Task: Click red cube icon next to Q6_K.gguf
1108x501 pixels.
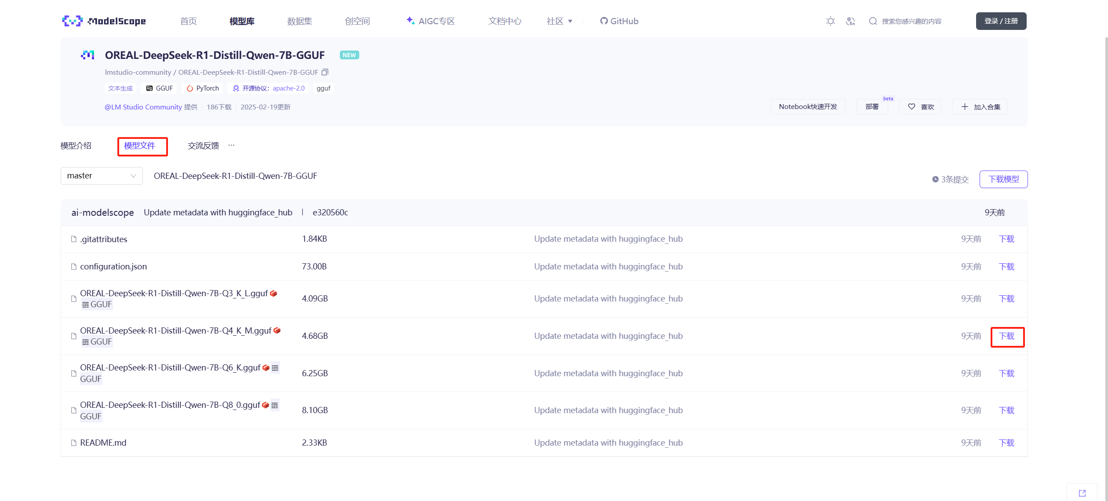Action: [266, 368]
